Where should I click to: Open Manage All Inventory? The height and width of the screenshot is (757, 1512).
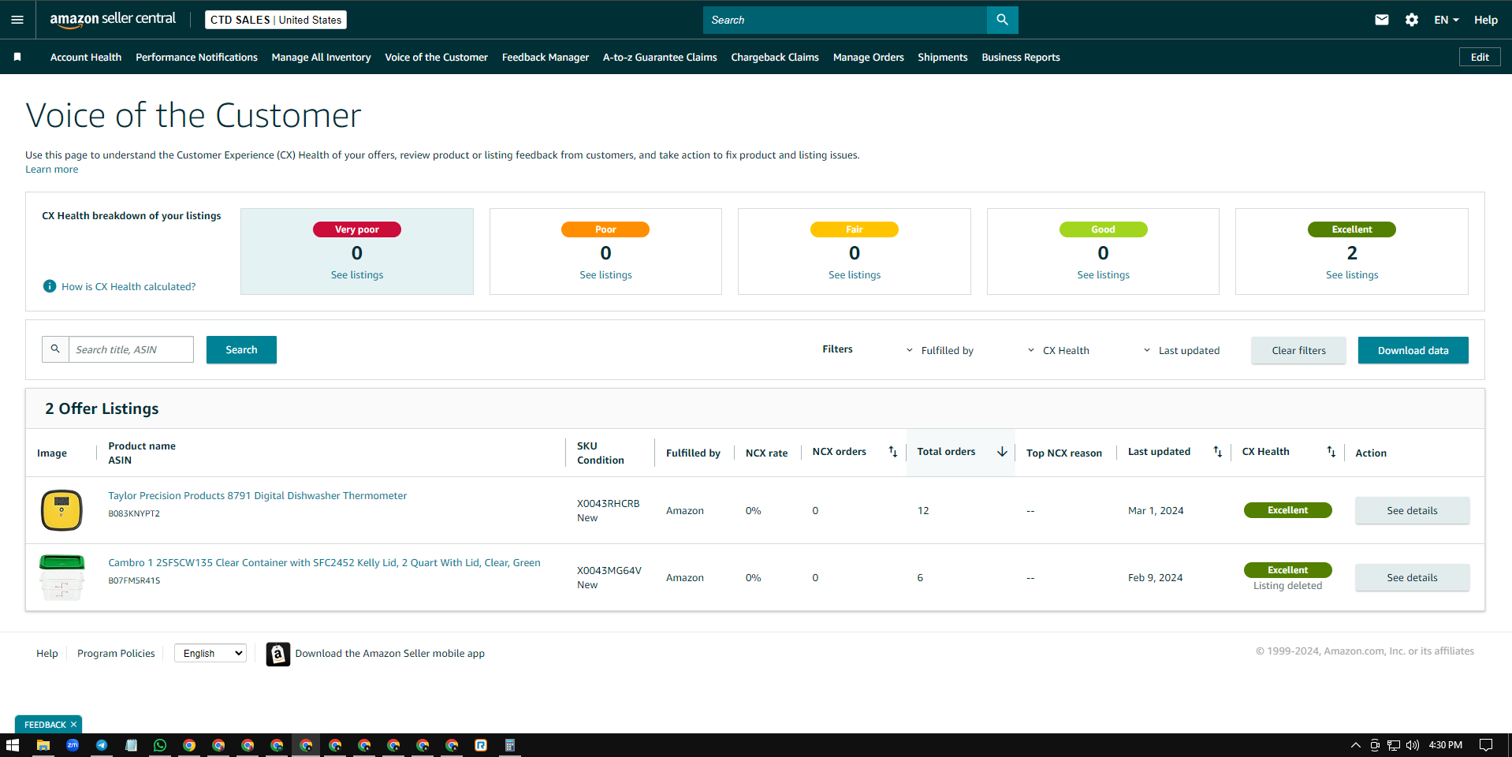pos(321,57)
